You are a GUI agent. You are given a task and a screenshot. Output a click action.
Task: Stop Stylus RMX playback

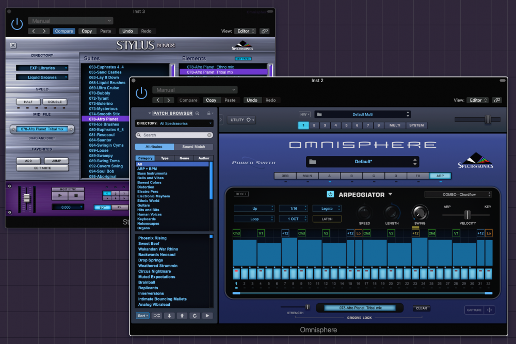[76, 195]
